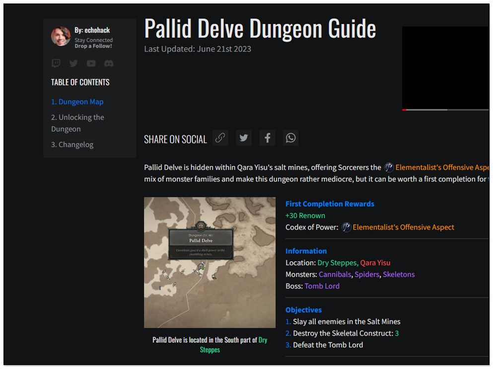
Task: Click echohack author avatar
Action: coord(61,36)
